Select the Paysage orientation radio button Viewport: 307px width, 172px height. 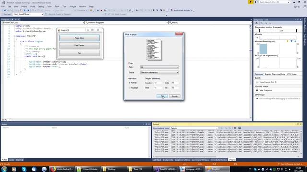(x=130, y=88)
